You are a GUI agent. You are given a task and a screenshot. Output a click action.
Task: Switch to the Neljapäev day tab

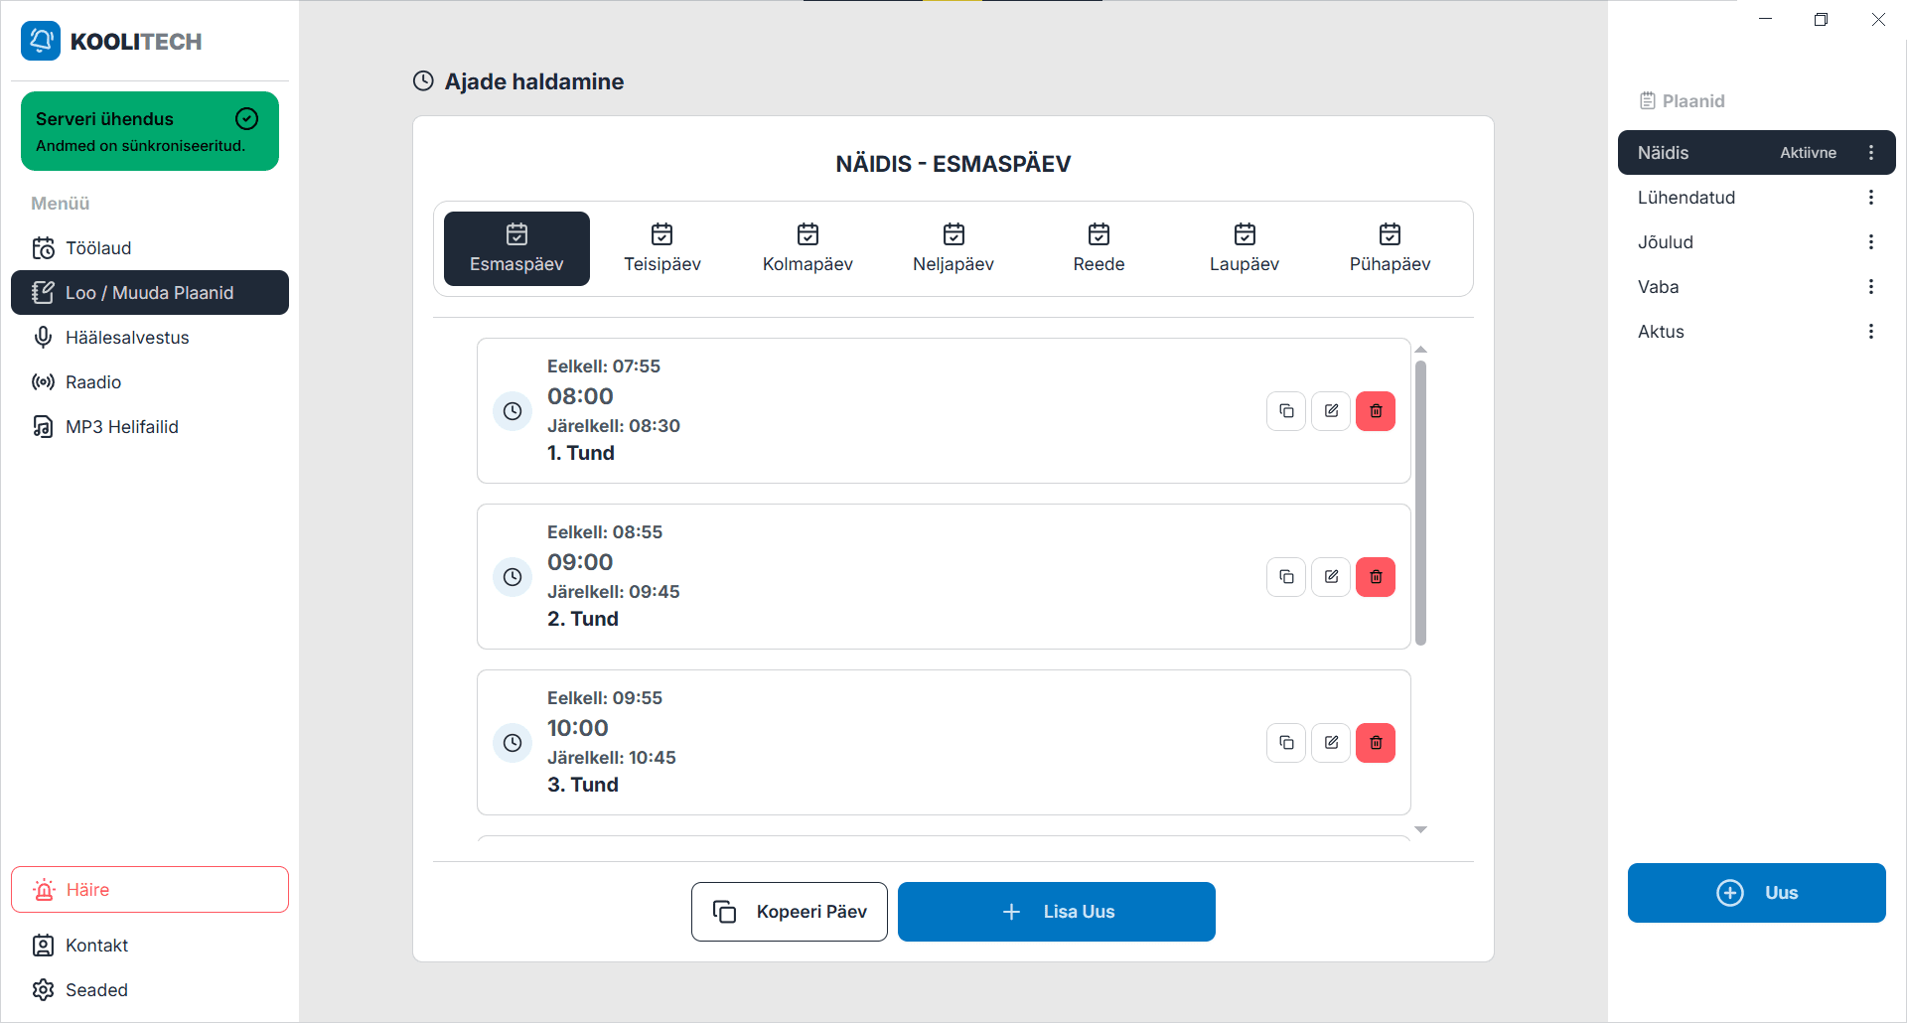point(953,248)
